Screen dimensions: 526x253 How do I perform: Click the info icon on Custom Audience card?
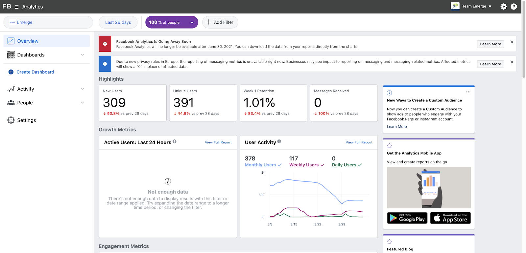tap(390, 93)
